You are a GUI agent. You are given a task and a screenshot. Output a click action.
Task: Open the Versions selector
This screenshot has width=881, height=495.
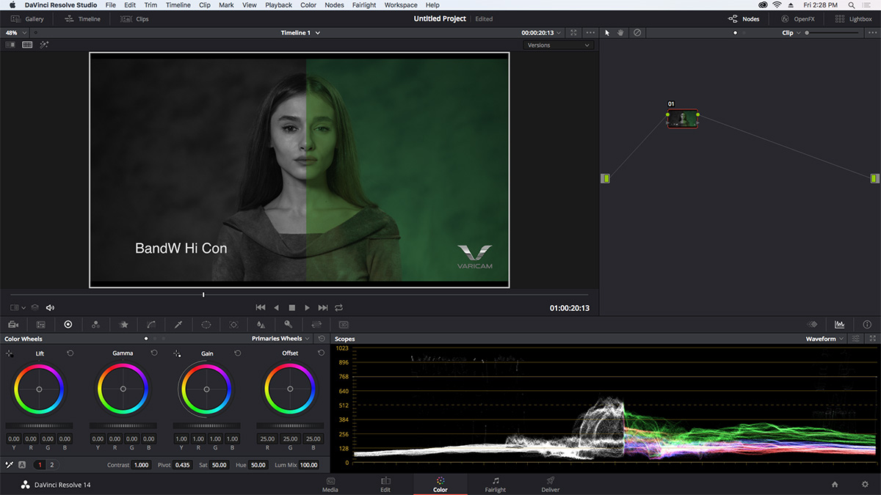(558, 45)
